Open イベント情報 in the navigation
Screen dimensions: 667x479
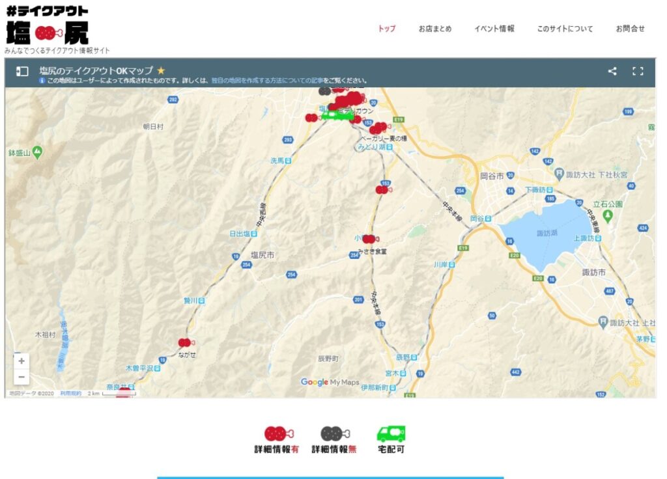(494, 29)
